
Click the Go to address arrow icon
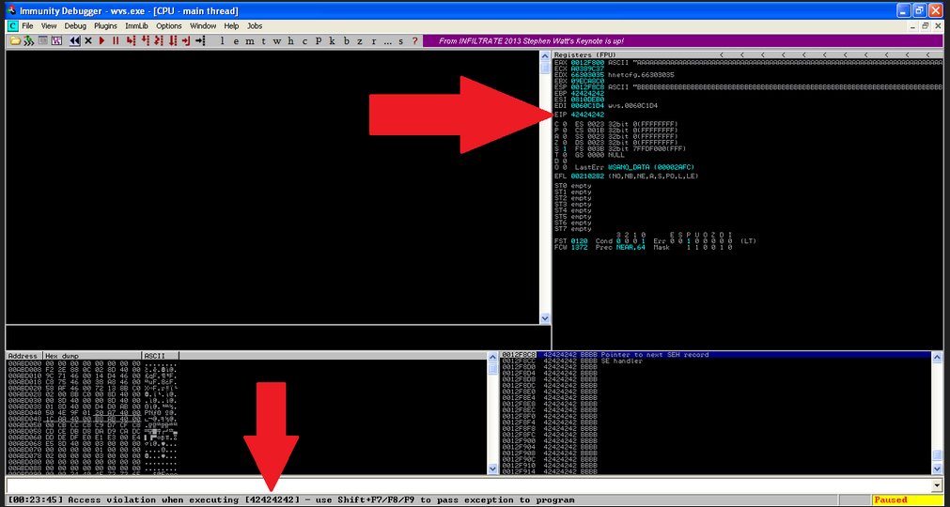tap(199, 41)
